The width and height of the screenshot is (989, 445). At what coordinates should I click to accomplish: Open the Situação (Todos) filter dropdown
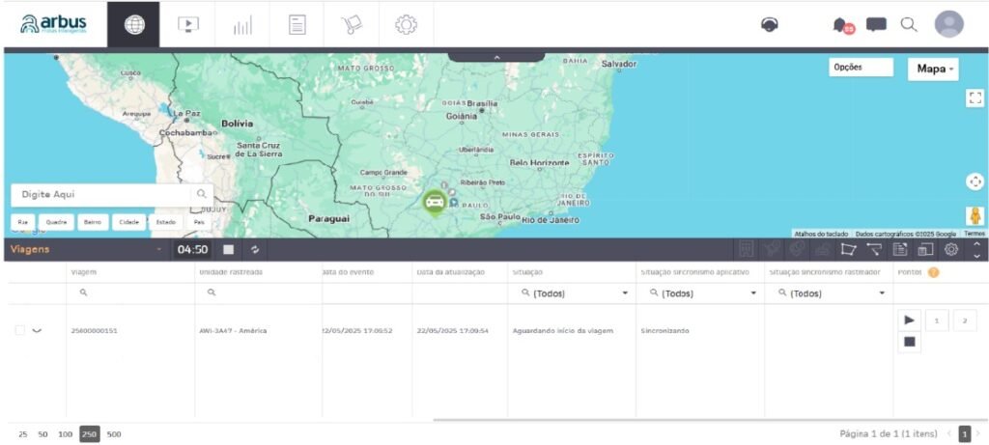point(574,292)
